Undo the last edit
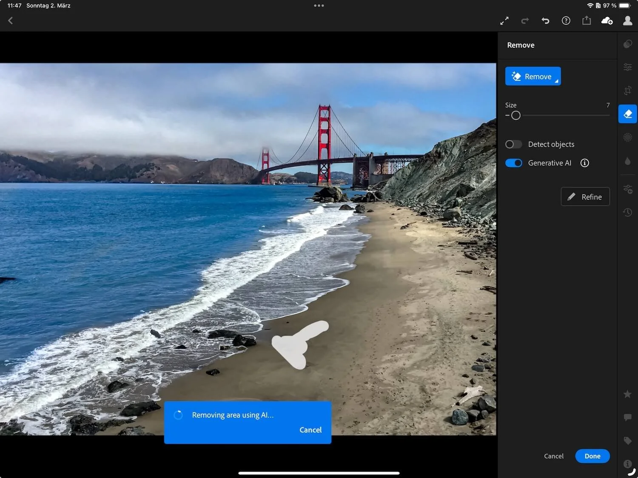The image size is (638, 478). tap(545, 20)
